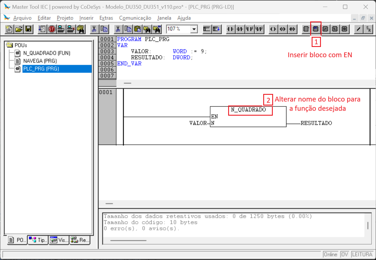Click the END_VAR declaration line

(x=129, y=63)
